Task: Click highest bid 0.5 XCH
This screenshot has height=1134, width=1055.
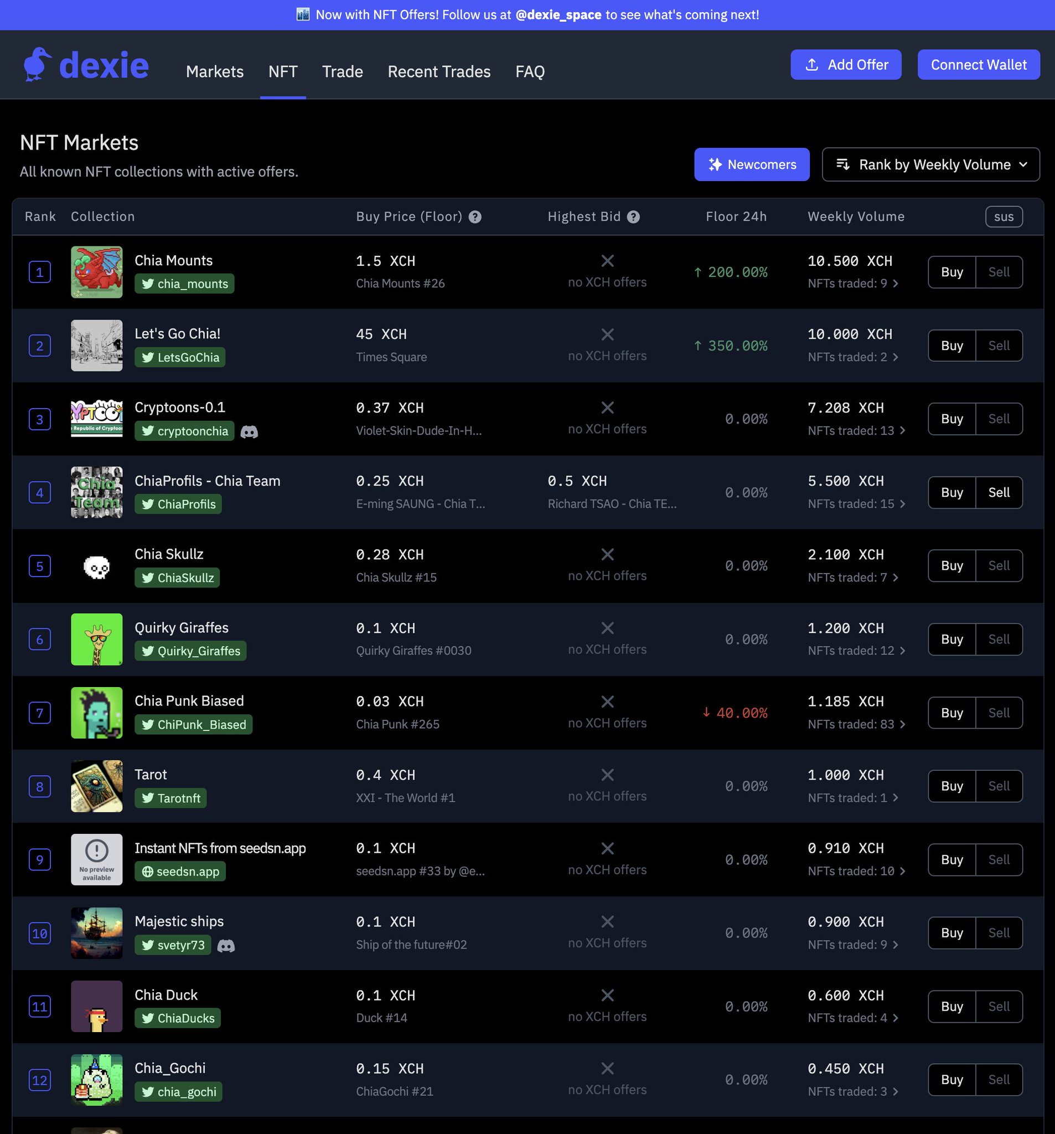Action: click(577, 481)
